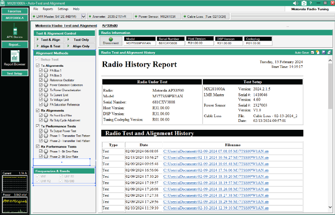The image size is (335, 215).
Task: Click the scrollbar down arrow
Action: (330, 207)
